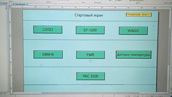Select the PAC 3200 button
The width and height of the screenshot is (172, 97).
coord(91,76)
